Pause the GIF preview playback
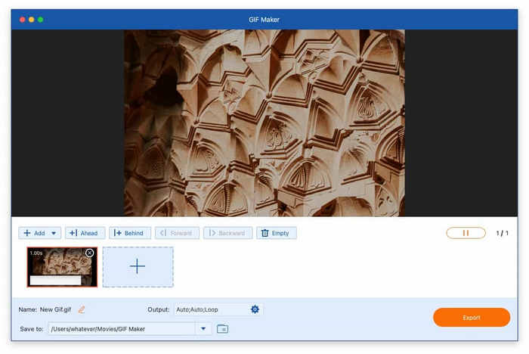Viewport: 529px width, 354px height. 466,233
